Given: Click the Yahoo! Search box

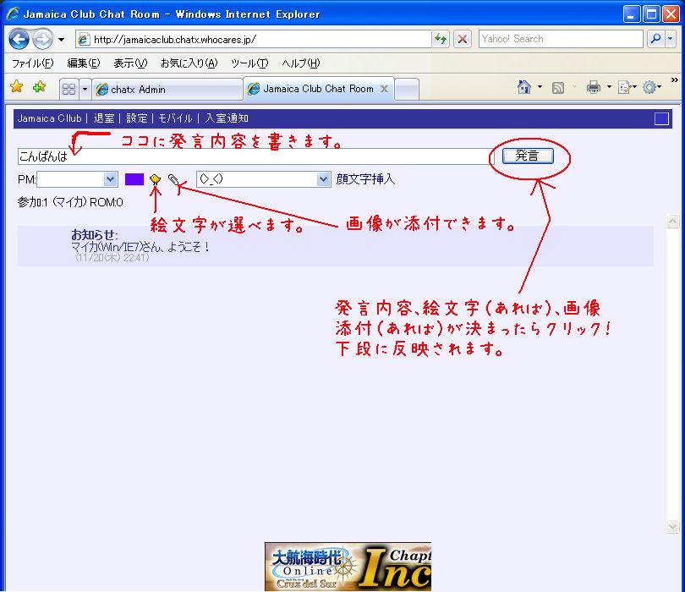Looking at the screenshot, I should (x=561, y=39).
